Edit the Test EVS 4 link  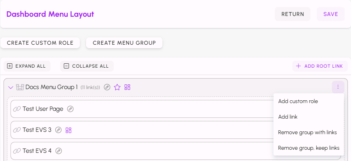click(58, 151)
